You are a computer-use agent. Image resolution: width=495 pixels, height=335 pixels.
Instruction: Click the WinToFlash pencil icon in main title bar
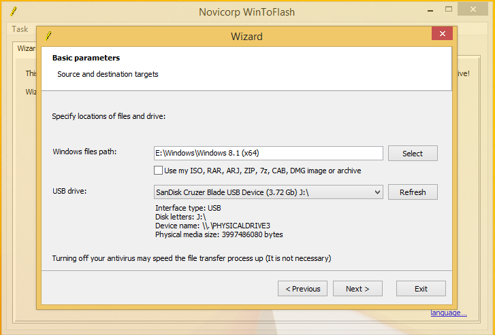click(14, 12)
